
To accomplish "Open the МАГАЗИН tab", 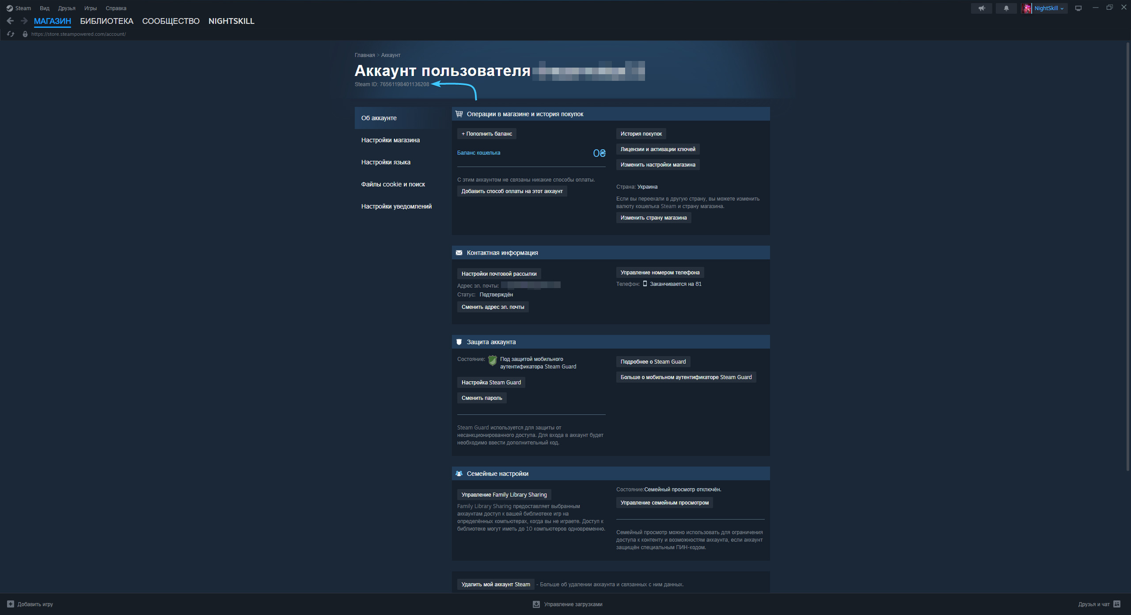I will coord(53,21).
